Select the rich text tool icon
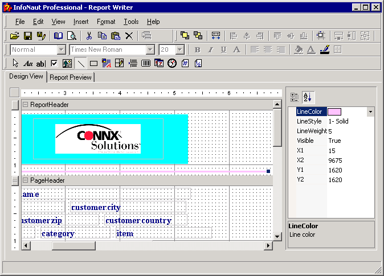 (107, 64)
